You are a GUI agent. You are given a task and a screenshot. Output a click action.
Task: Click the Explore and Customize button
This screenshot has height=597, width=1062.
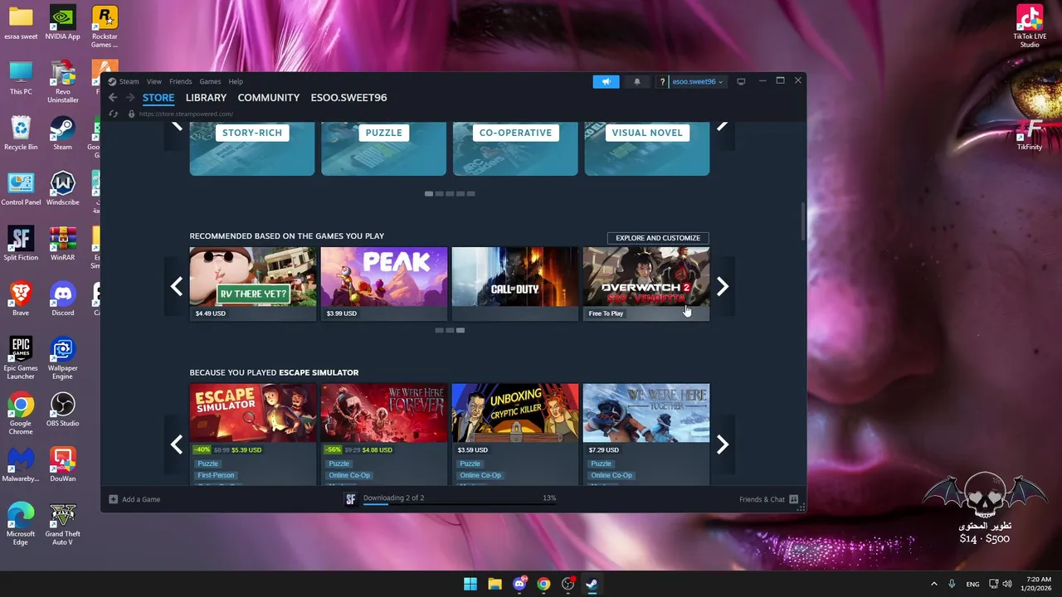click(658, 238)
